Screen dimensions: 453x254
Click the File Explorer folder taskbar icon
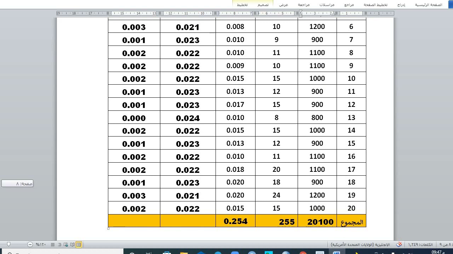click(x=184, y=252)
